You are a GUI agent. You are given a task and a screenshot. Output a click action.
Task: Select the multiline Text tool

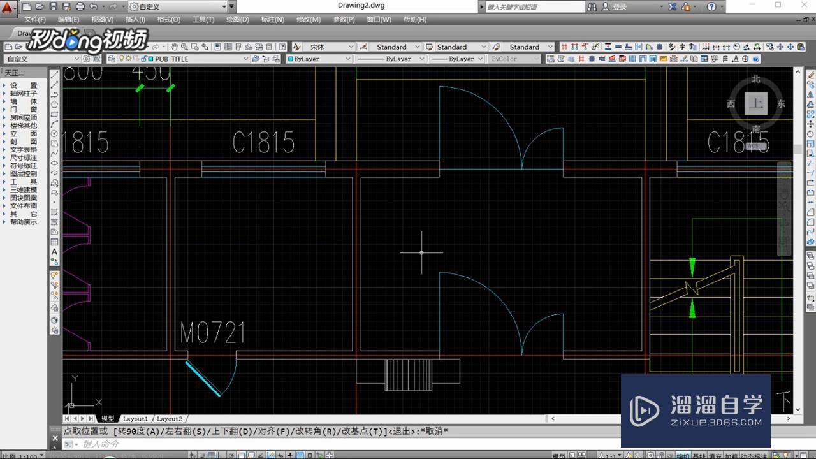click(55, 252)
